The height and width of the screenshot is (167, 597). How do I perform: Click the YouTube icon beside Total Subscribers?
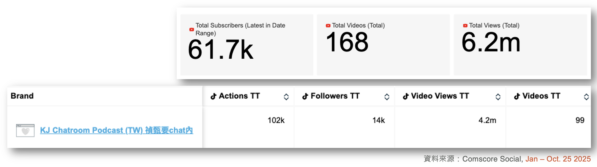(191, 29)
